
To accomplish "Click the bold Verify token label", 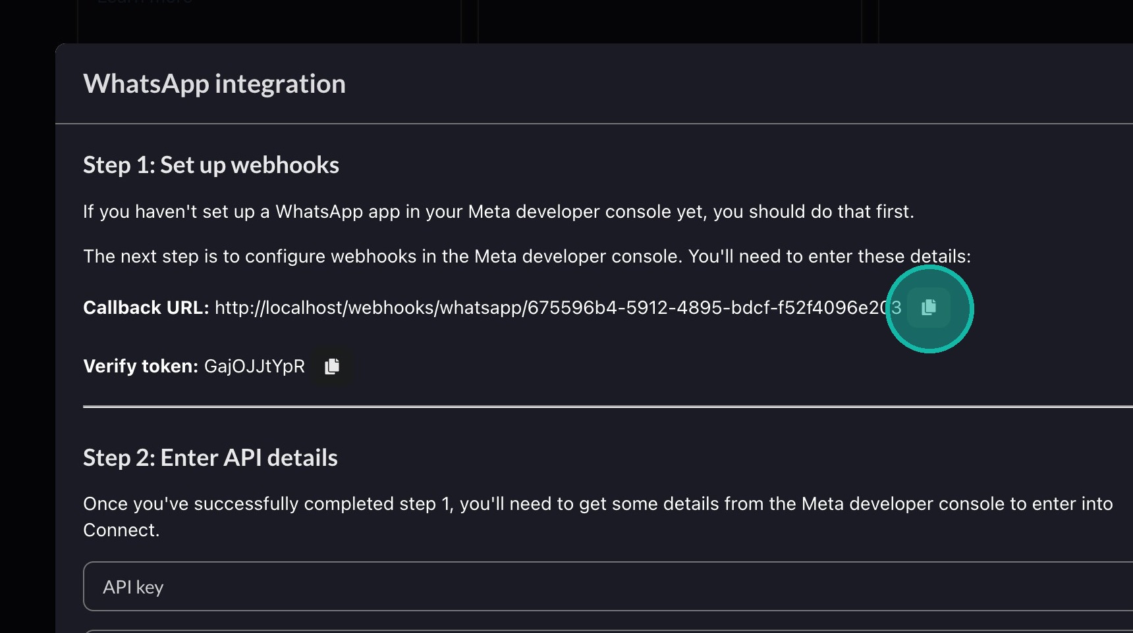I will (x=140, y=367).
